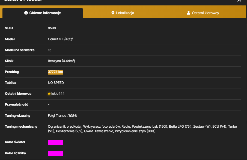
Task: Click the VUID row label
Action: [x=9, y=28]
